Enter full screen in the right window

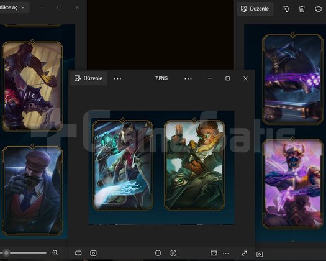tap(244, 254)
